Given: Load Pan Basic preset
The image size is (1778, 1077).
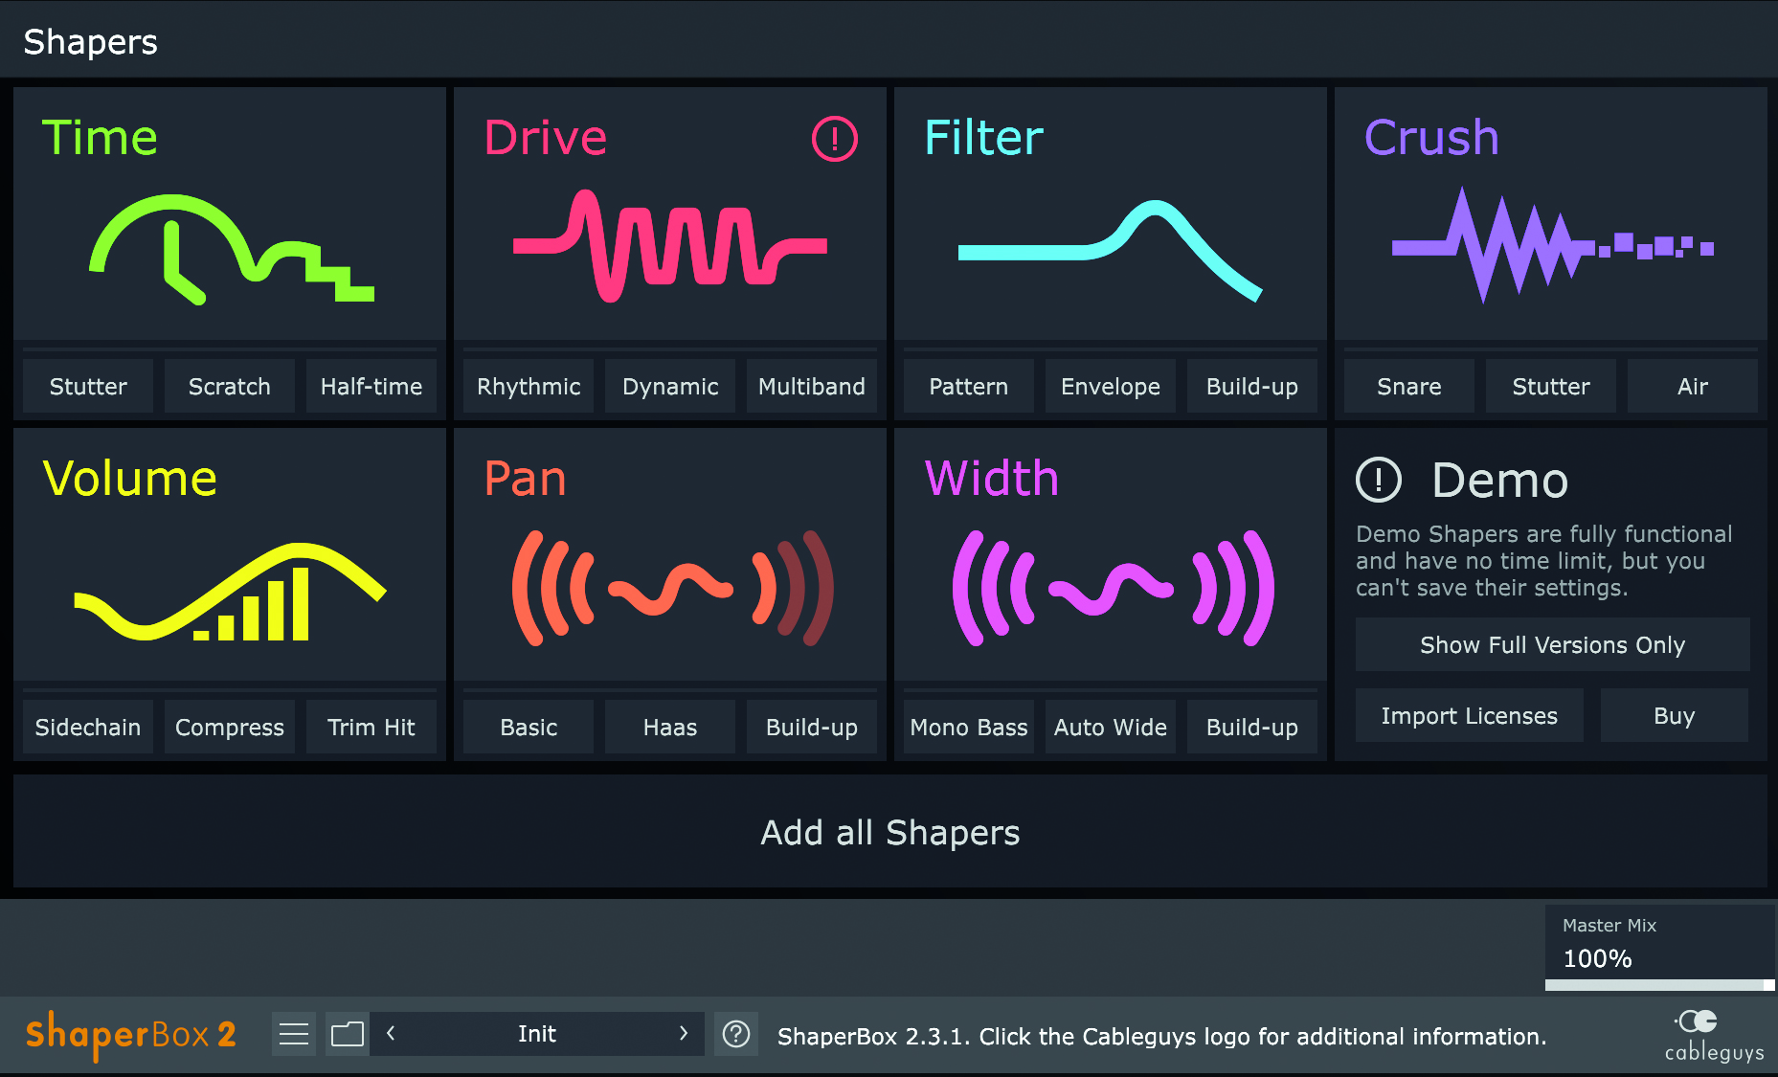Looking at the screenshot, I should [x=529, y=728].
